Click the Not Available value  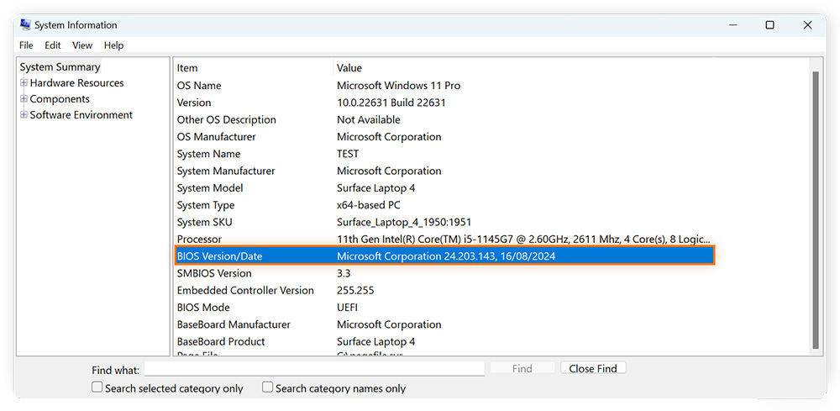[369, 120]
